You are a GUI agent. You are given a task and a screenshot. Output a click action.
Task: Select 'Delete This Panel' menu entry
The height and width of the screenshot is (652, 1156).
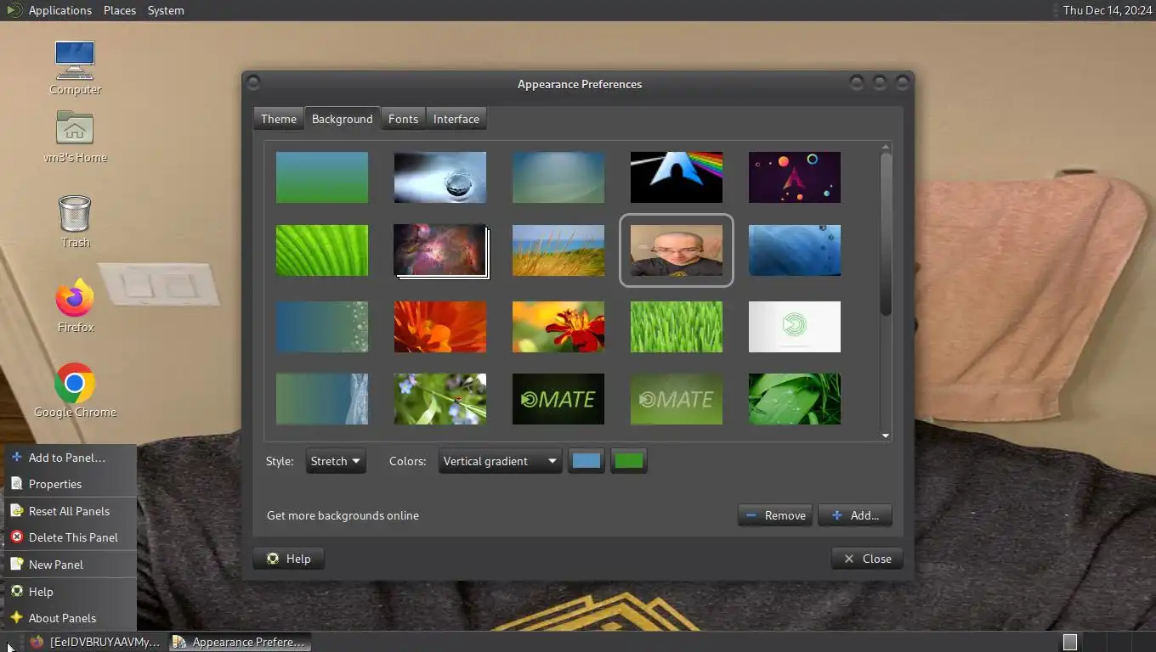tap(70, 537)
